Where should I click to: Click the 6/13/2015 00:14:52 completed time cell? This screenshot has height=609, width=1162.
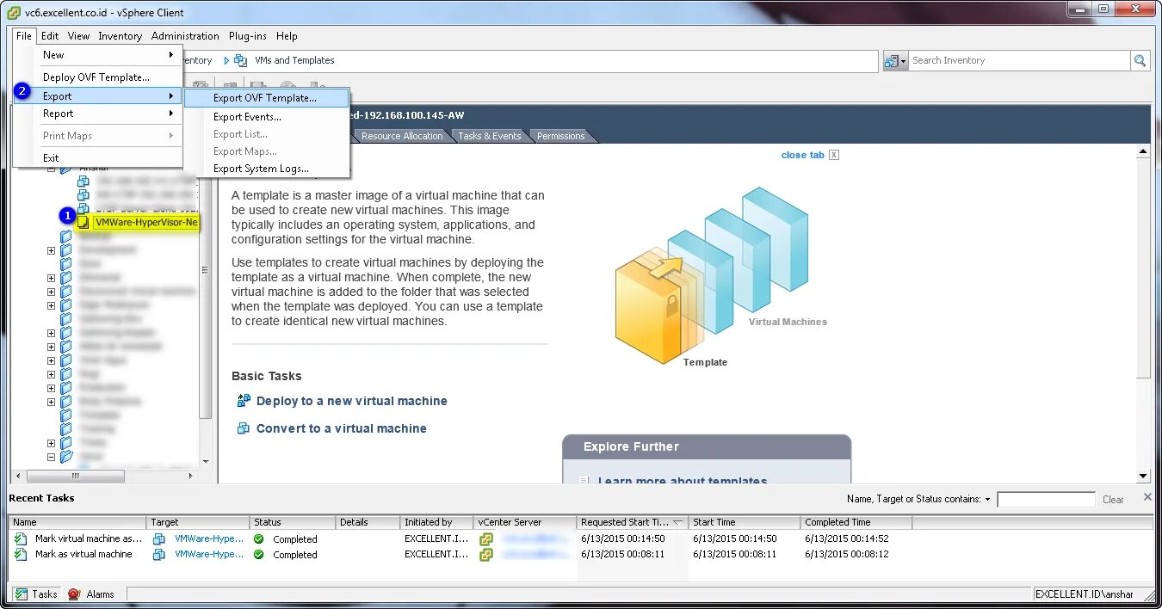pyautogui.click(x=847, y=539)
